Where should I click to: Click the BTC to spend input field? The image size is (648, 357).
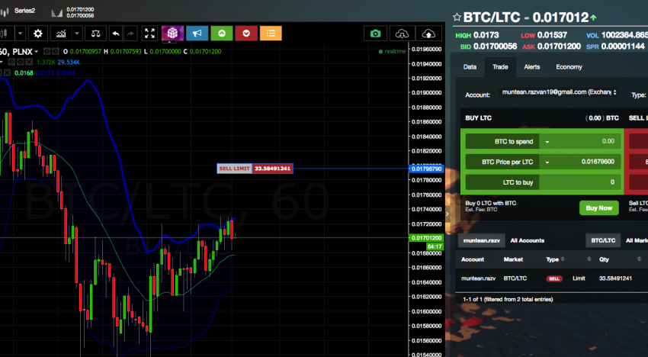click(586, 141)
